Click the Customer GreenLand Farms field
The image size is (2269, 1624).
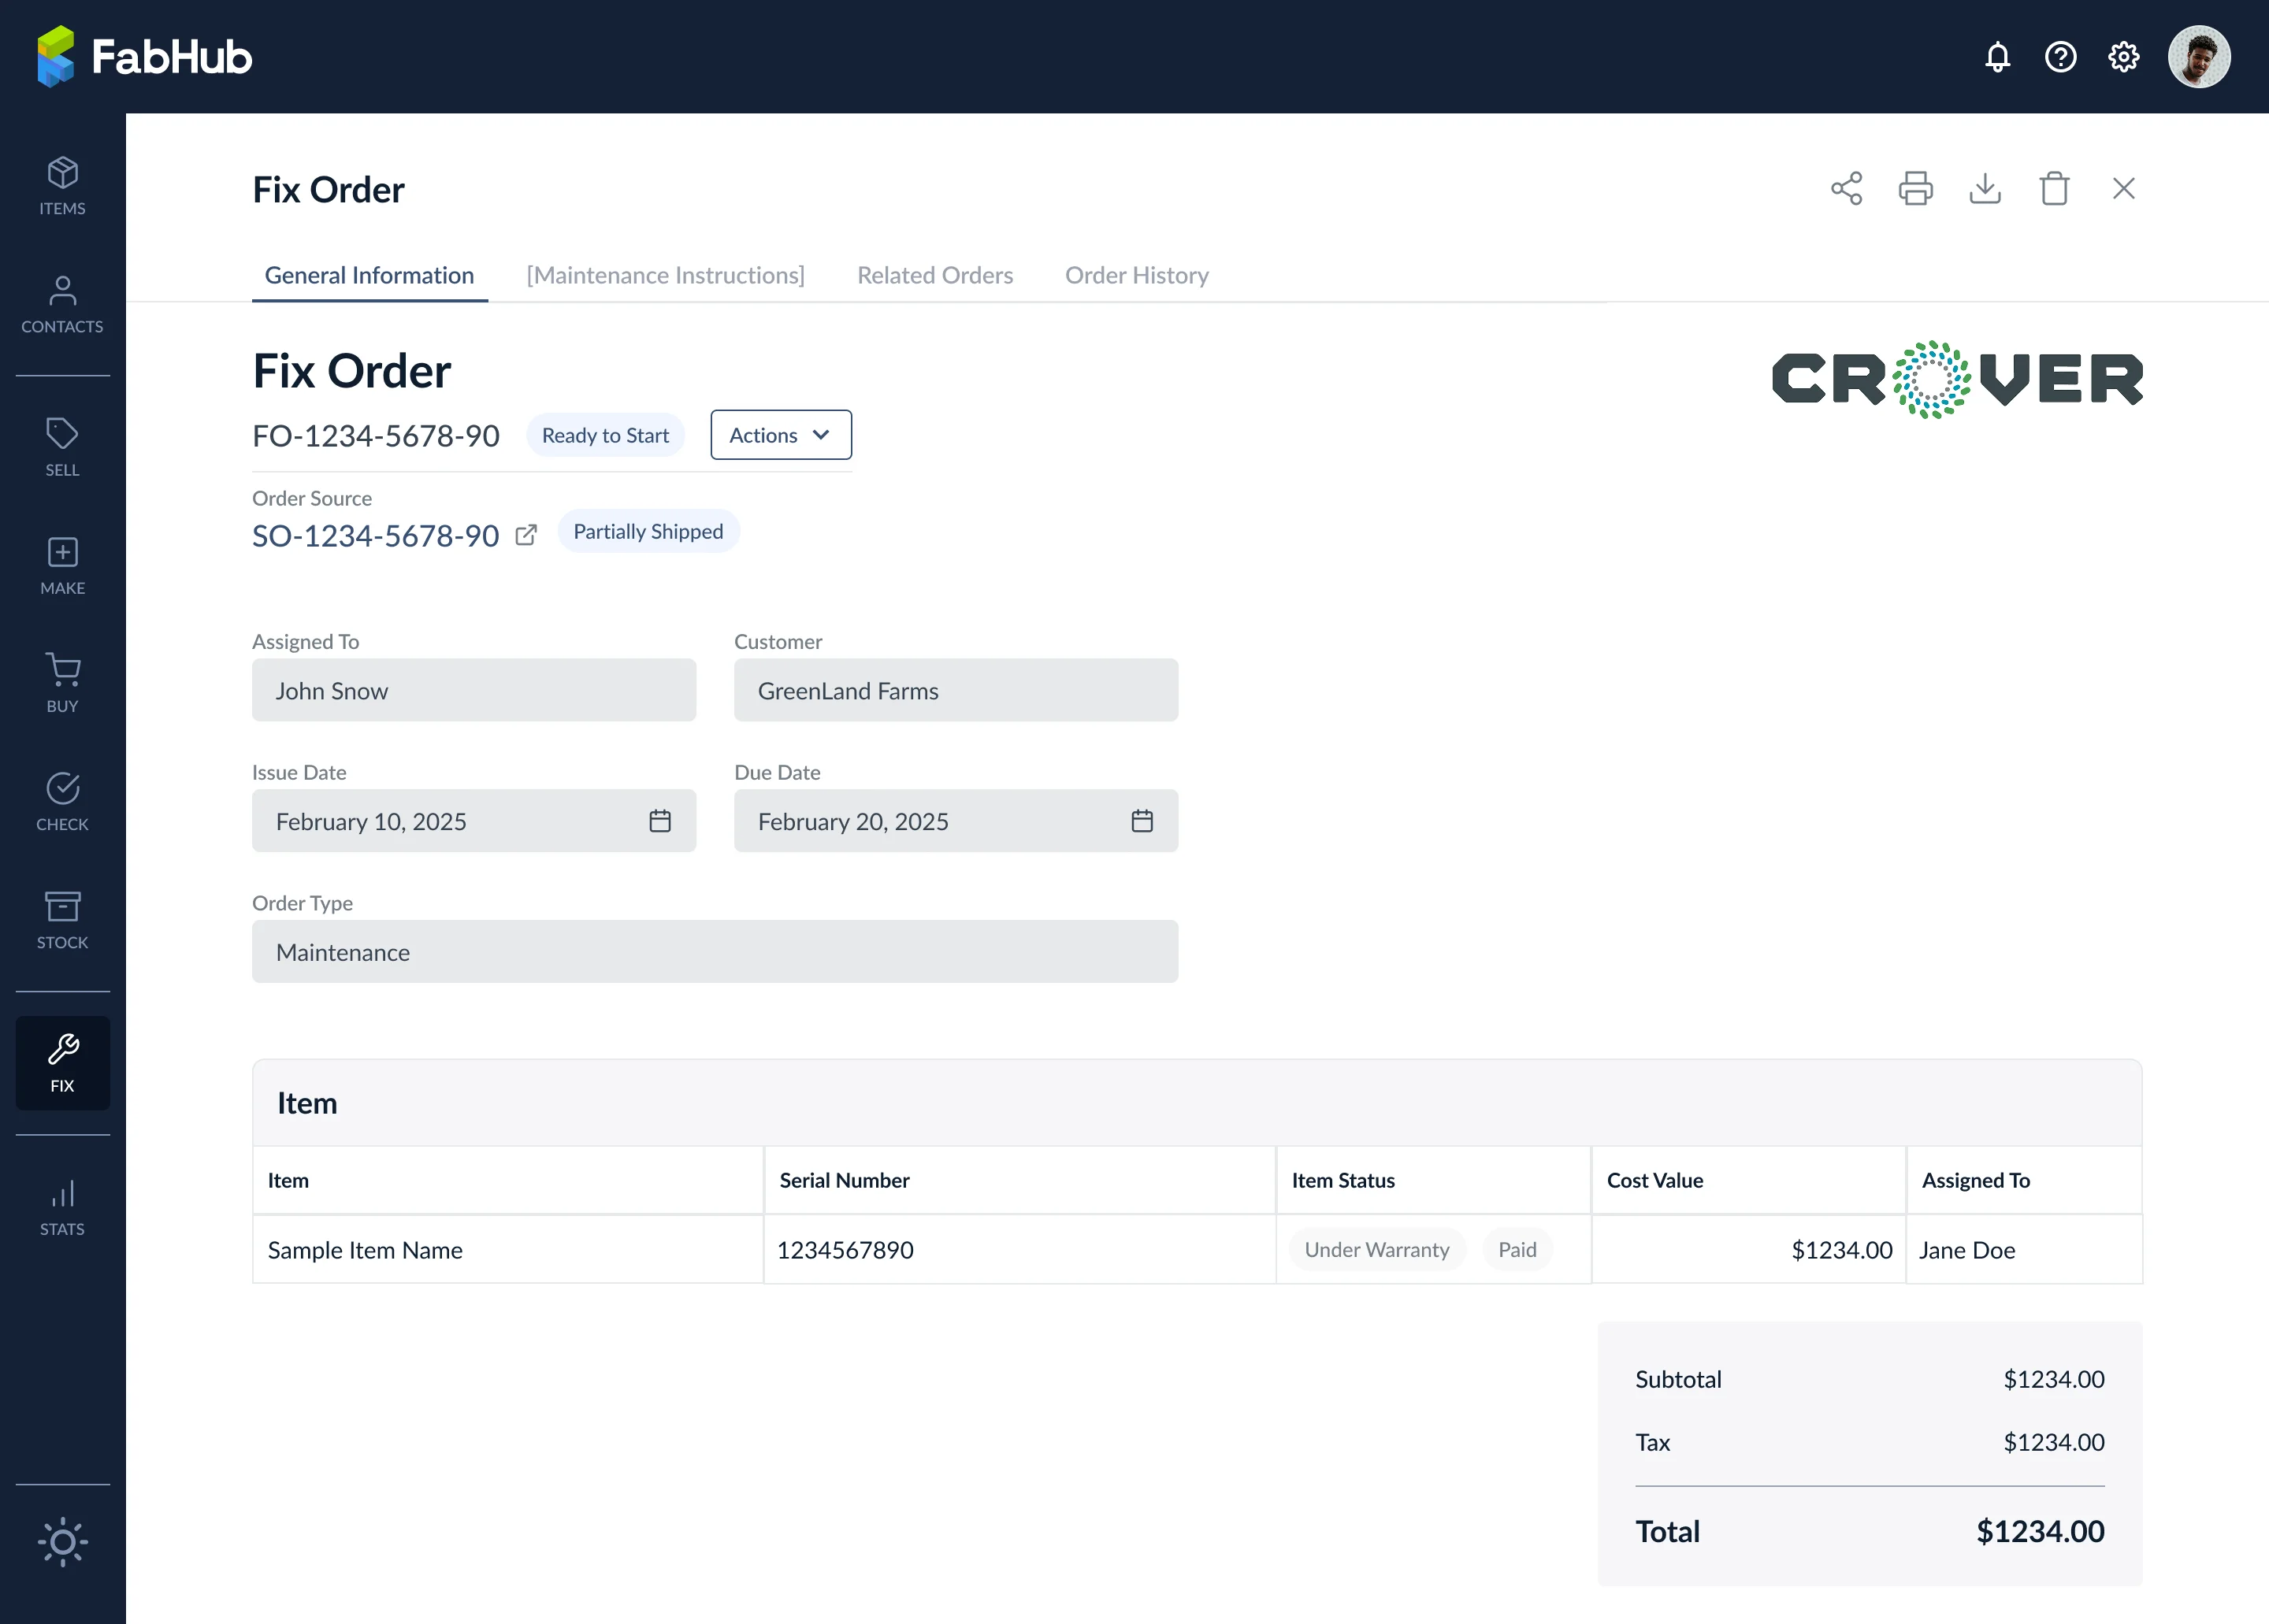(956, 690)
